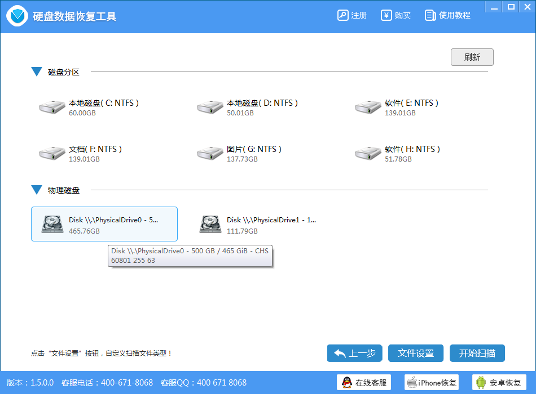This screenshot has height=394, width=536.
Task: Open 文件设置 file settings
Action: pos(415,353)
